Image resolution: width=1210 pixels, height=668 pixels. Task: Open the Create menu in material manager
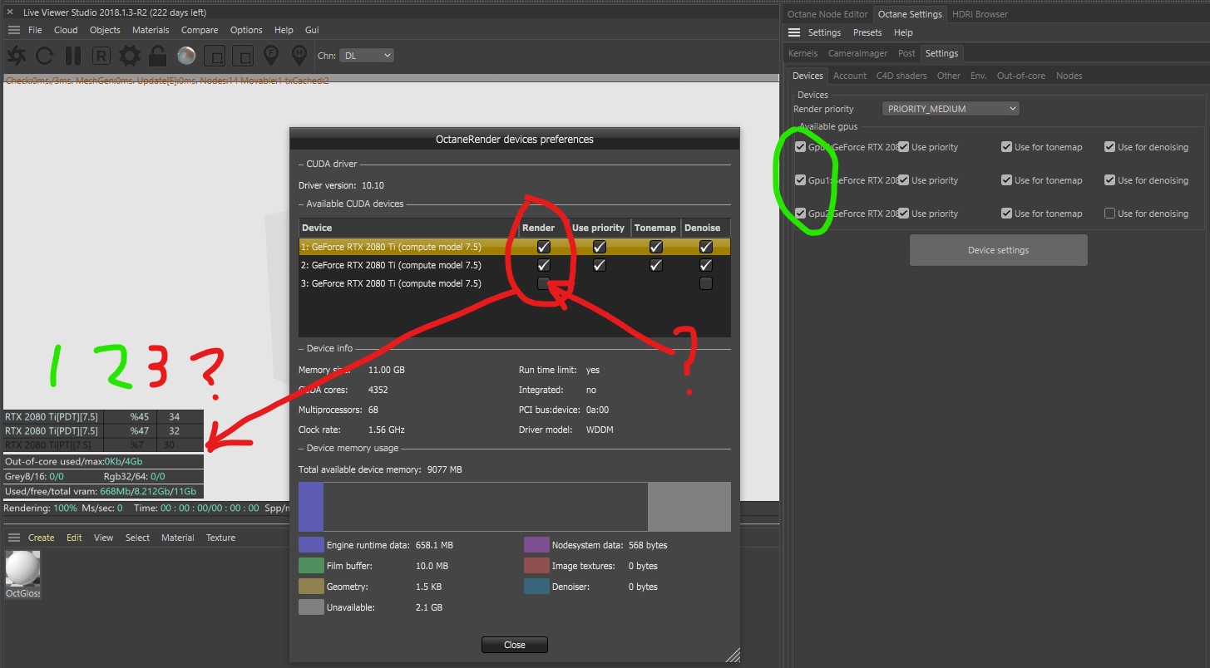pos(42,538)
